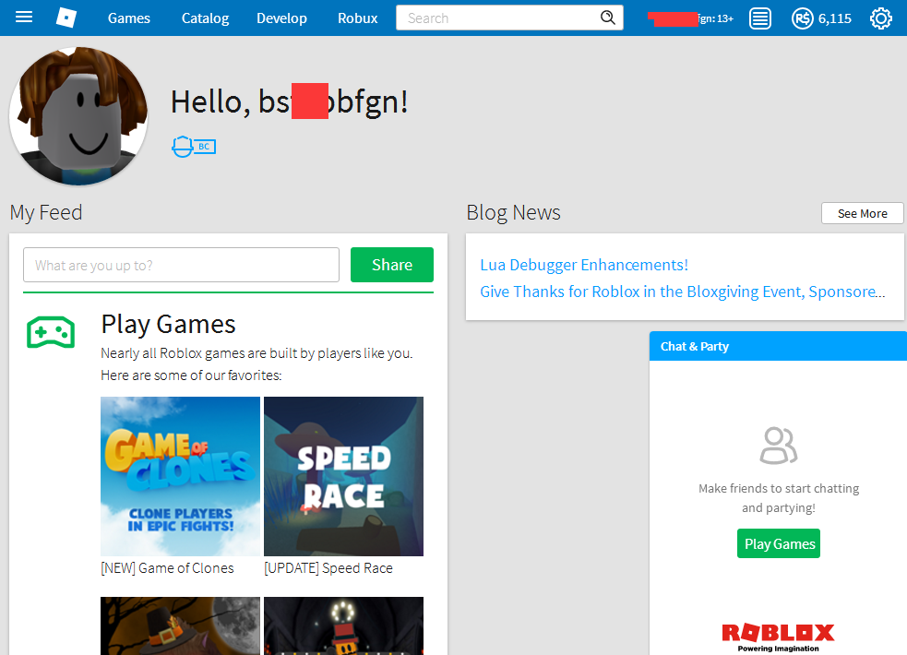Image resolution: width=907 pixels, height=655 pixels.
Task: Click the dark top hat game thumbnail
Action: point(343,626)
